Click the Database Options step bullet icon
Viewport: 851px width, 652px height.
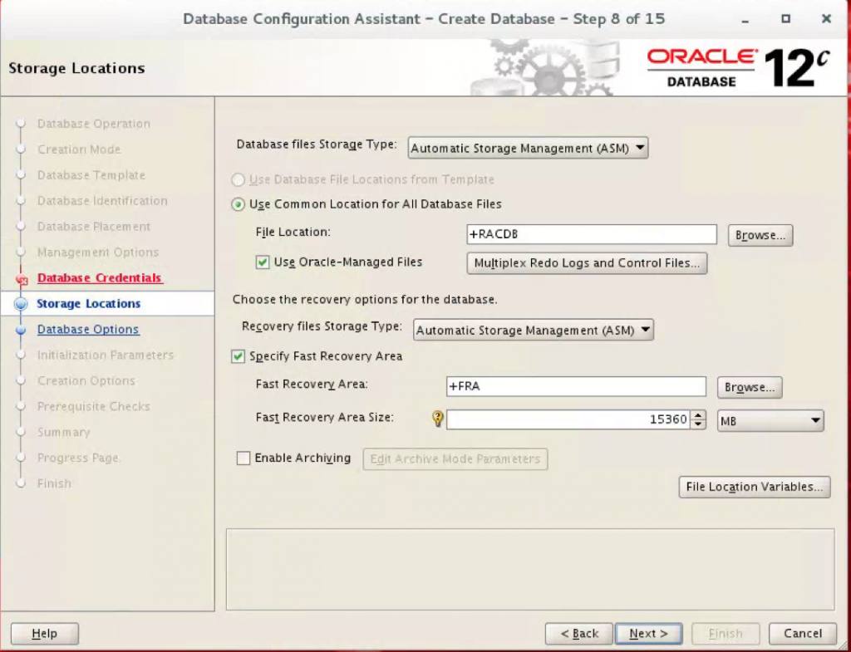point(22,330)
